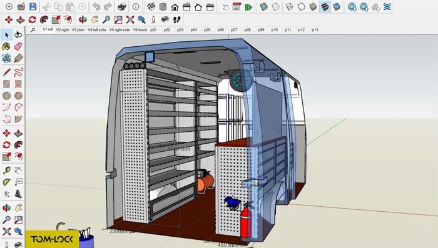
Task: Select the 350mm dimension label
Action: click(x=118, y=231)
